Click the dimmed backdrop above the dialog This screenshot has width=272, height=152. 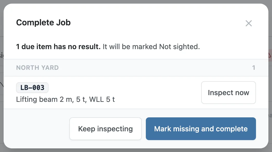(136, 2)
